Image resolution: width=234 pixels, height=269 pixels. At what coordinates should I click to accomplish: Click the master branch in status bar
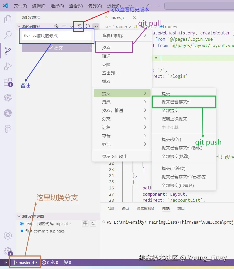22,262
